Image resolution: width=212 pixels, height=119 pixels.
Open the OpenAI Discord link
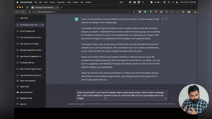click(30, 93)
